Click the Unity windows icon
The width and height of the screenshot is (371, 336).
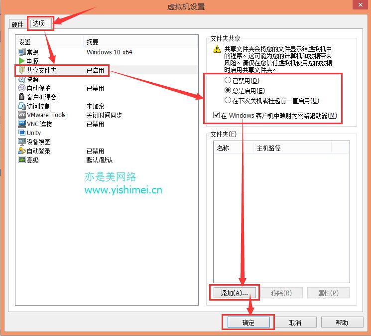[22, 133]
